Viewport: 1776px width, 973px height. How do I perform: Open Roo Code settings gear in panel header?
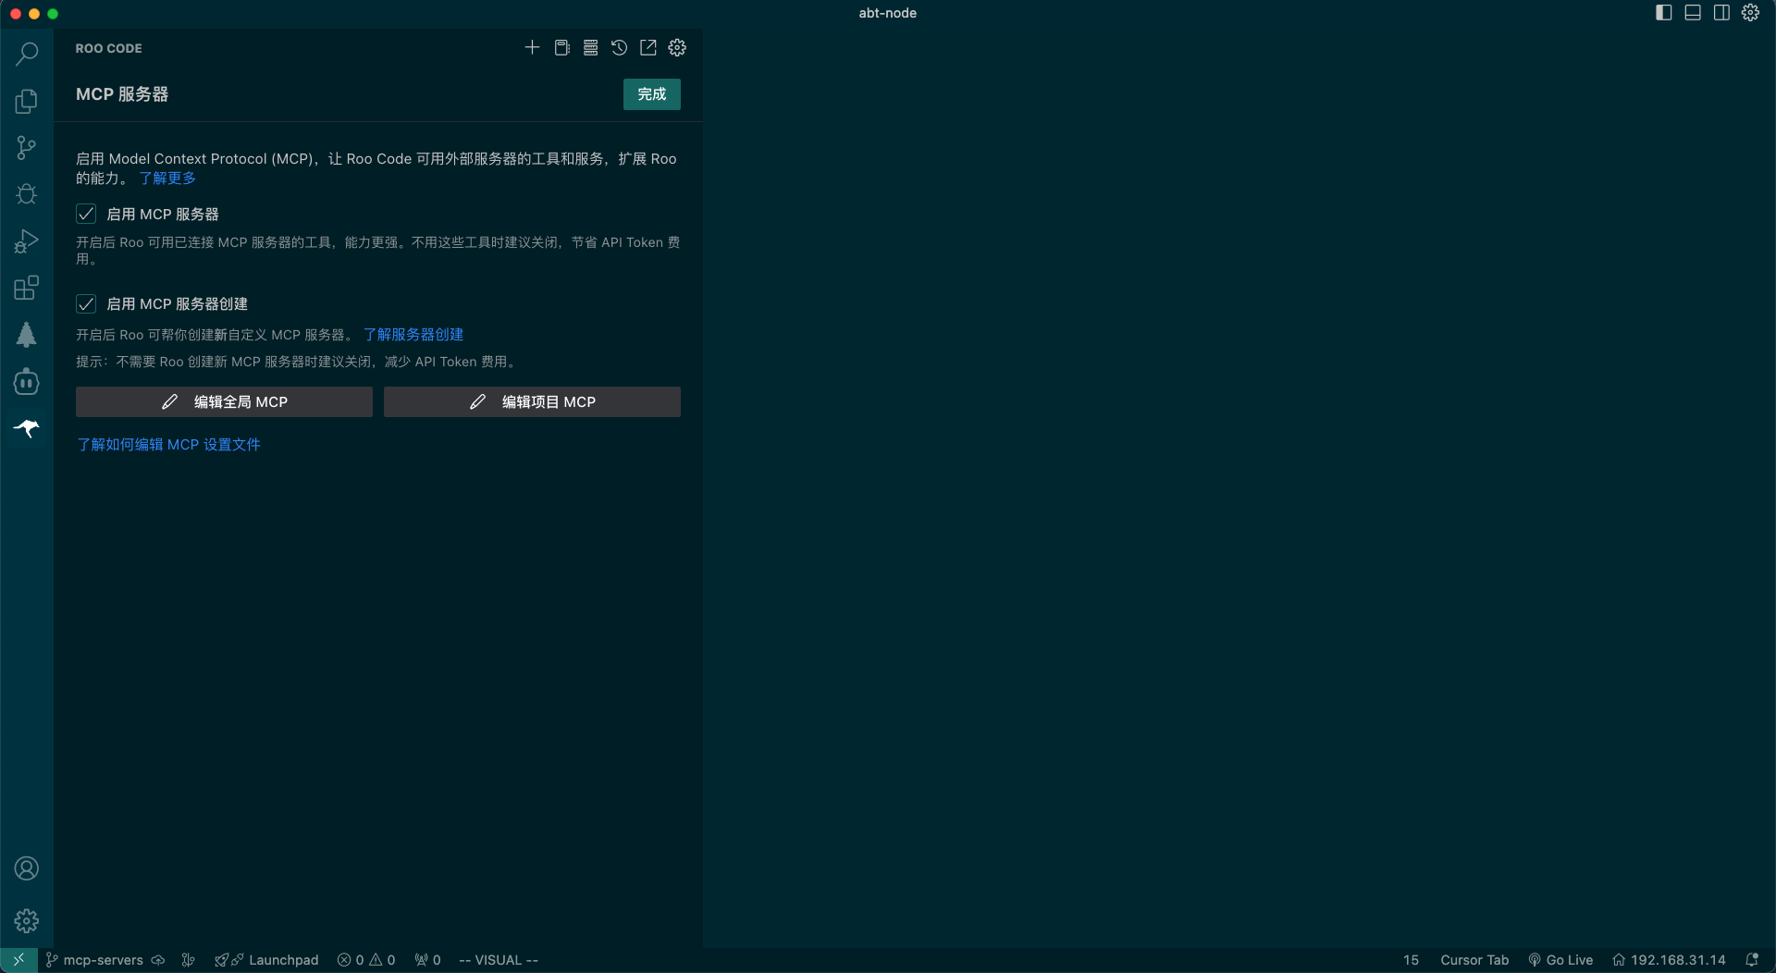pyautogui.click(x=677, y=48)
